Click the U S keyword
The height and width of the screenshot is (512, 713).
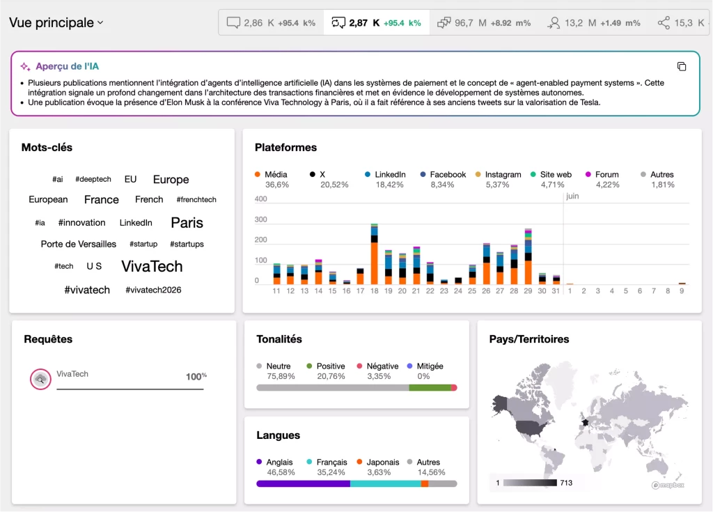click(x=94, y=266)
